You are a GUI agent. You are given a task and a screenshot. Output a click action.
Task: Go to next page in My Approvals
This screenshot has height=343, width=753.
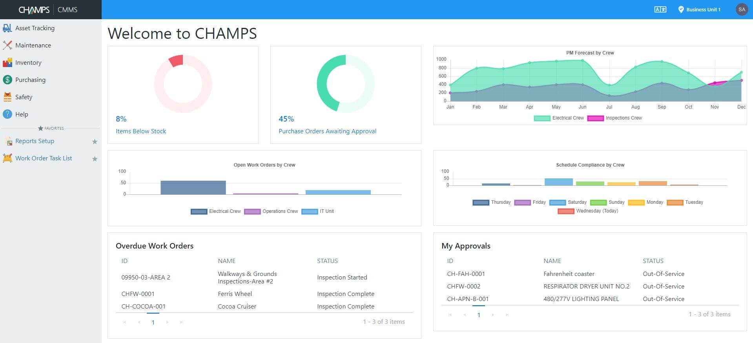tap(493, 315)
